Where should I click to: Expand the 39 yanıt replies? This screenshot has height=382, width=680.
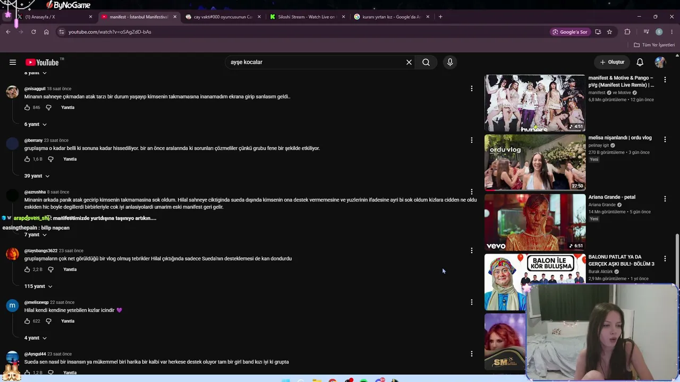(x=37, y=176)
